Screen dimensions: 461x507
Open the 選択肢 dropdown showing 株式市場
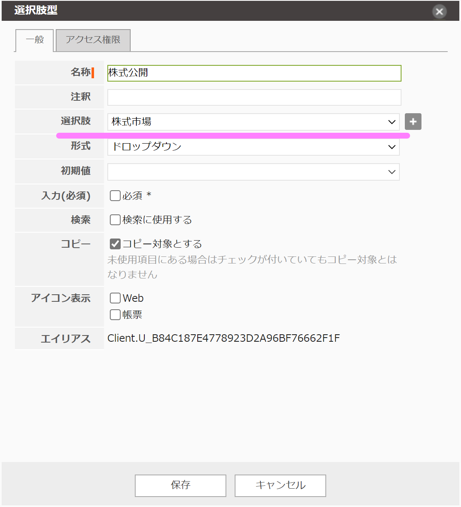(253, 122)
